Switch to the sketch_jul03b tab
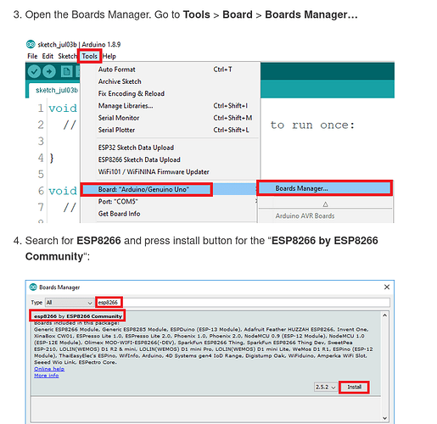Image resolution: width=437 pixels, height=424 pixels. tap(56, 90)
